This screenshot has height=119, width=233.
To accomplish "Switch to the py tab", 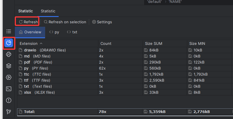I will pyautogui.click(x=54, y=32).
